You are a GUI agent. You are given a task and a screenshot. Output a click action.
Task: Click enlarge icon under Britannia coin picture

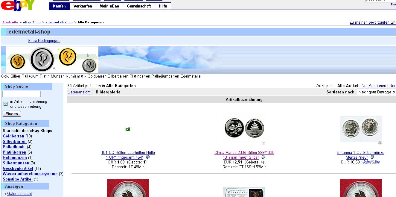tap(380, 143)
